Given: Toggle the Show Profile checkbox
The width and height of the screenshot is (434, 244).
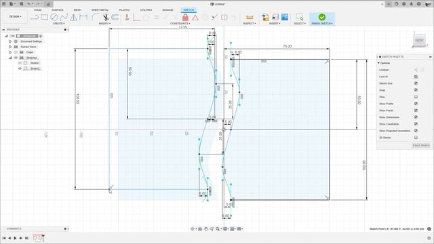Looking at the screenshot, I should (x=416, y=104).
